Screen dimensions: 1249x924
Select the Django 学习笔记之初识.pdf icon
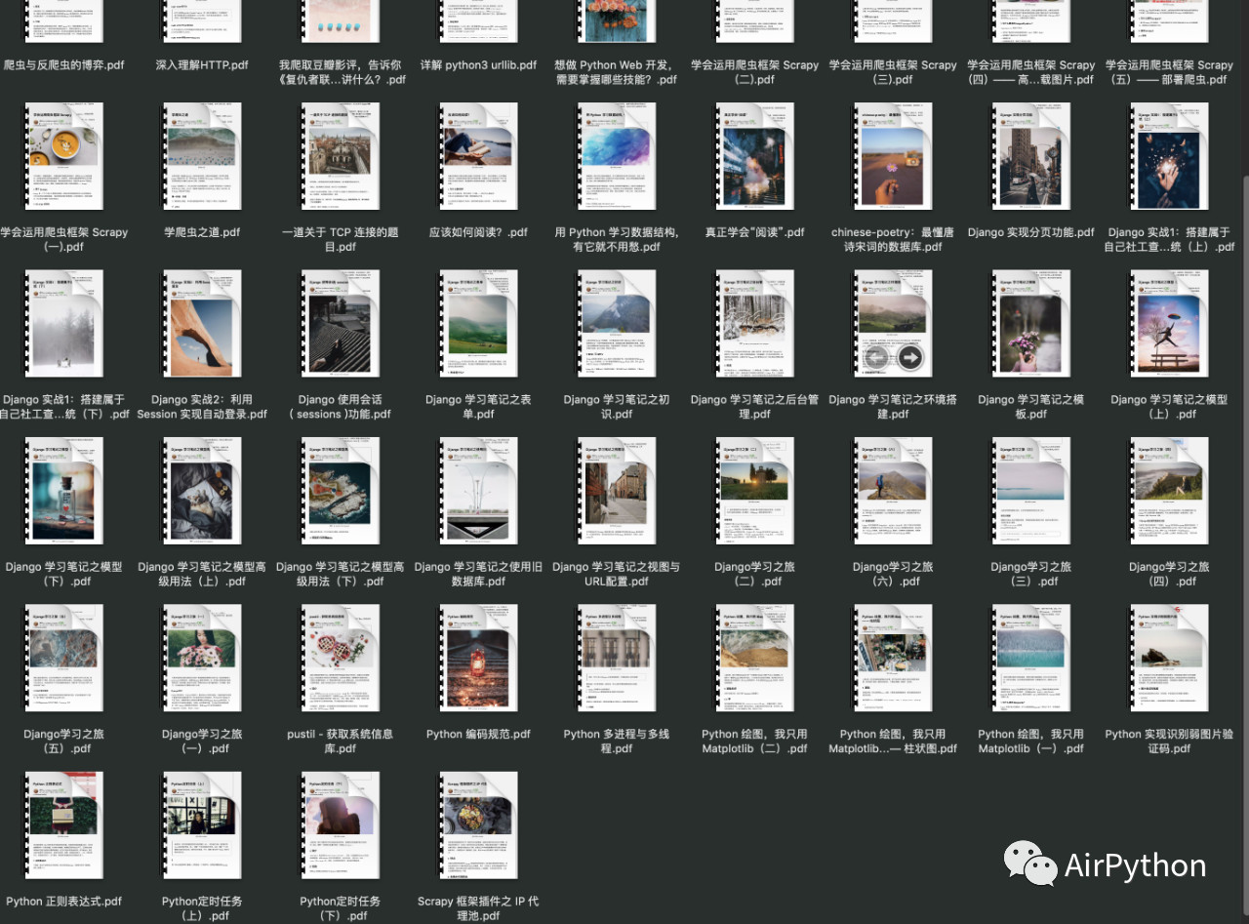(x=618, y=324)
